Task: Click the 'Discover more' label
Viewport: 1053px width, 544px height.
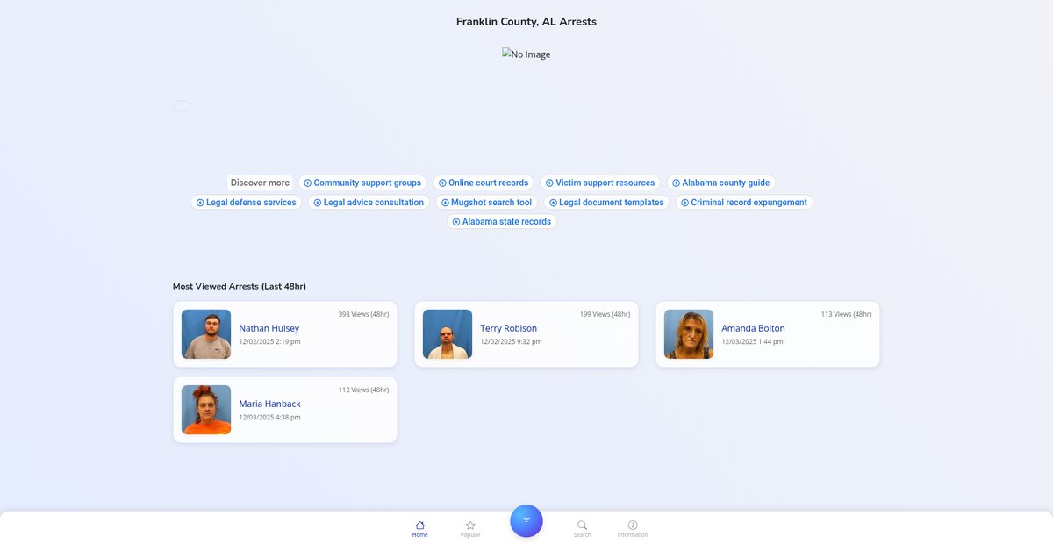Action: click(x=260, y=183)
